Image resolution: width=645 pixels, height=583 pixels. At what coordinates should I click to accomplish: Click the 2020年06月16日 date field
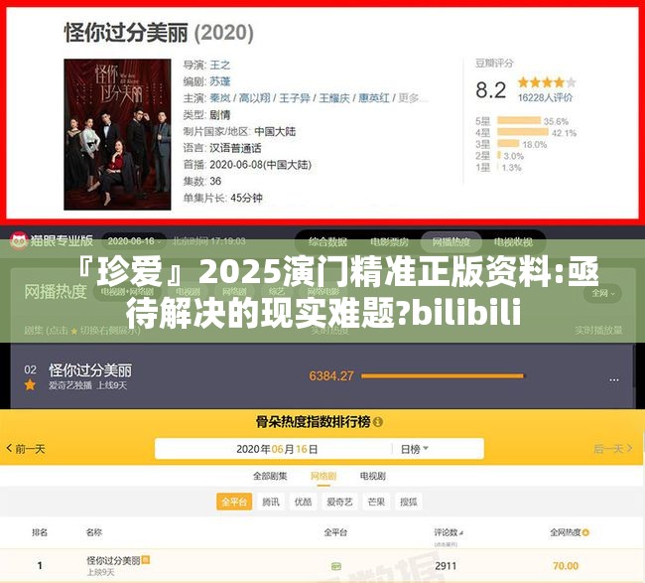tap(277, 449)
